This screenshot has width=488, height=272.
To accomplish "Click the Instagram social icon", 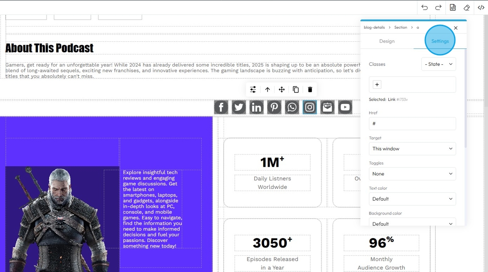I will click(310, 107).
